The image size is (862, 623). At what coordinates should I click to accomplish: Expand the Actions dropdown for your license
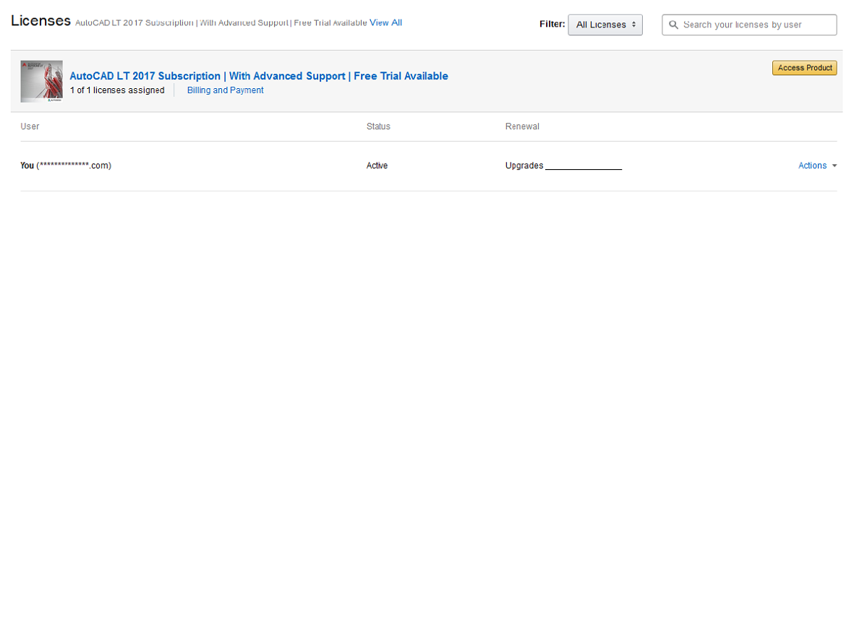click(817, 166)
